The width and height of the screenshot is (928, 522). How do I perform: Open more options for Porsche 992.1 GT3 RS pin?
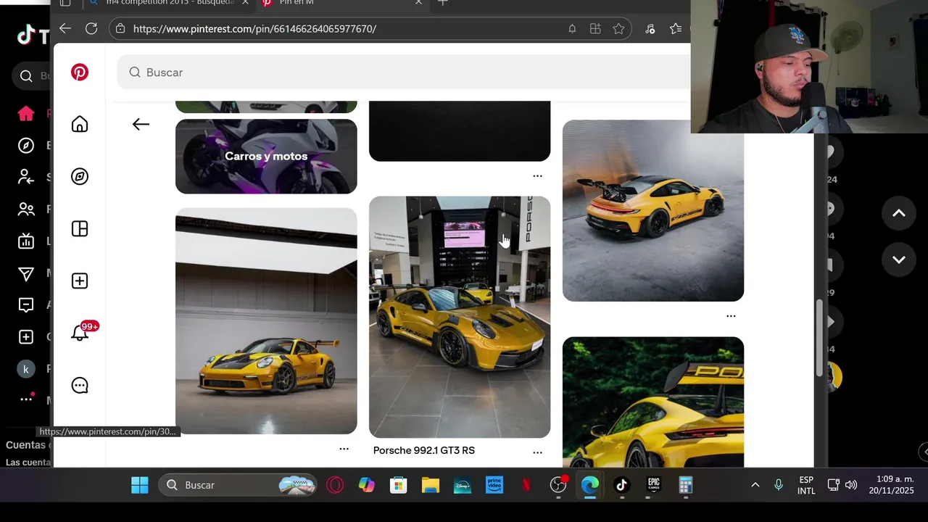pyautogui.click(x=537, y=452)
